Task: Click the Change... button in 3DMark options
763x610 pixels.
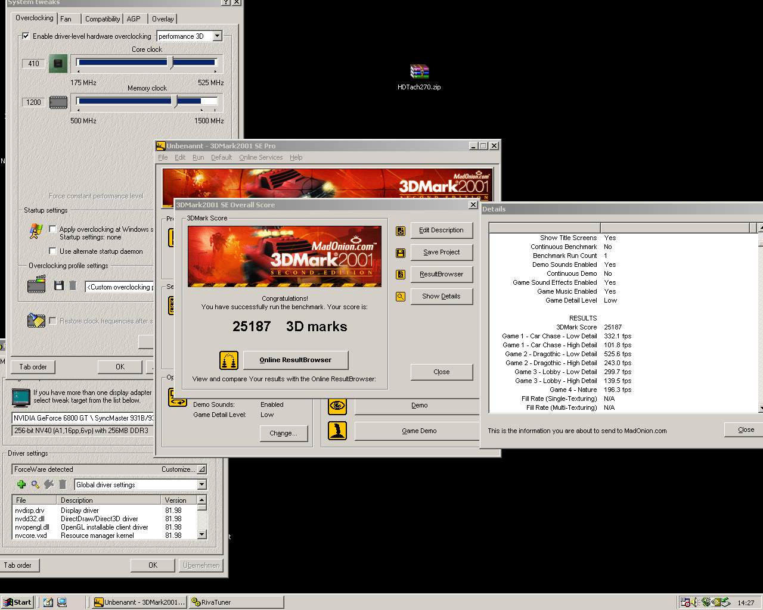Action: tap(283, 433)
